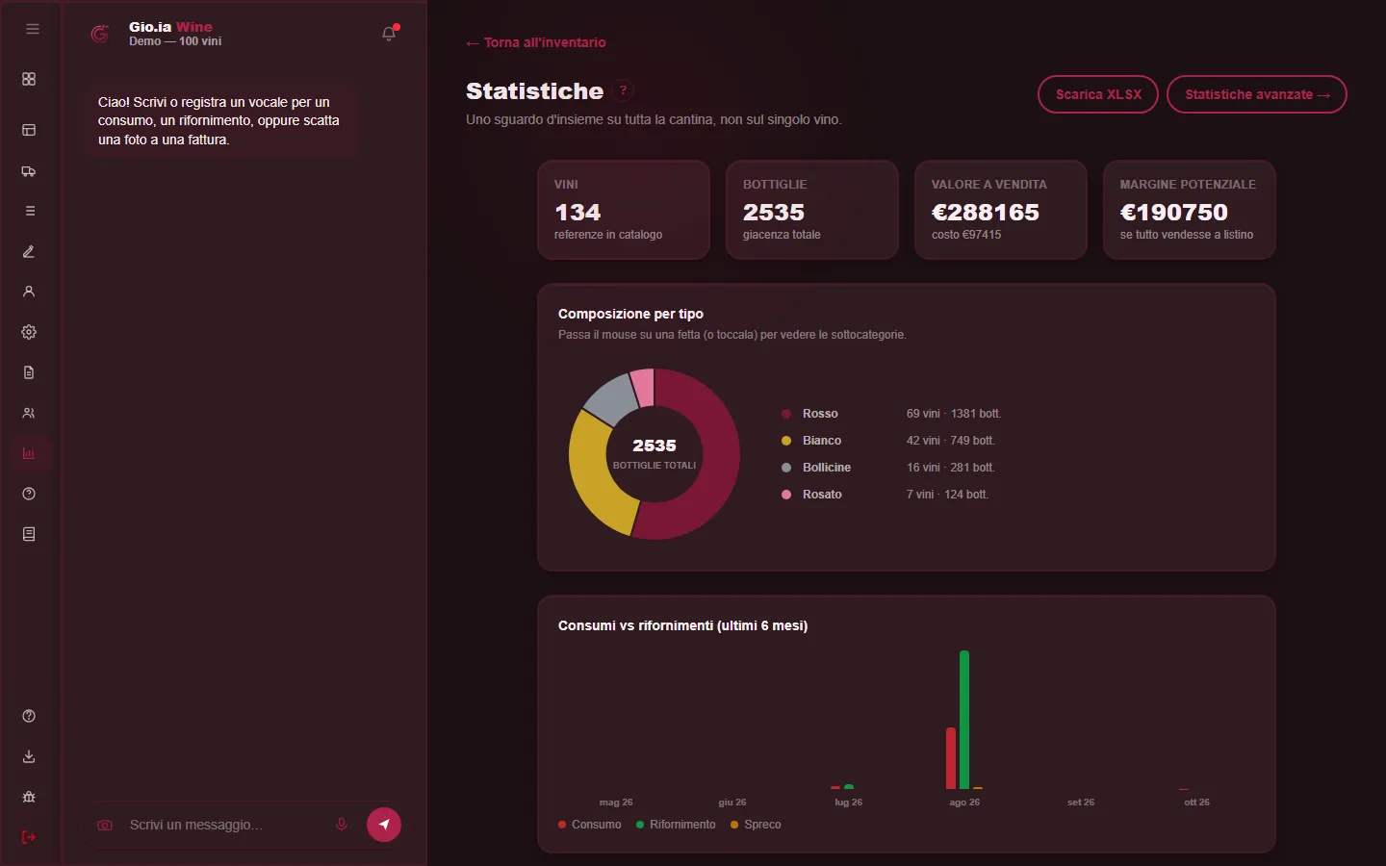Viewport: 1386px width, 866px height.
Task: Click the VALORE A VENDITA card
Action: coord(1001,210)
